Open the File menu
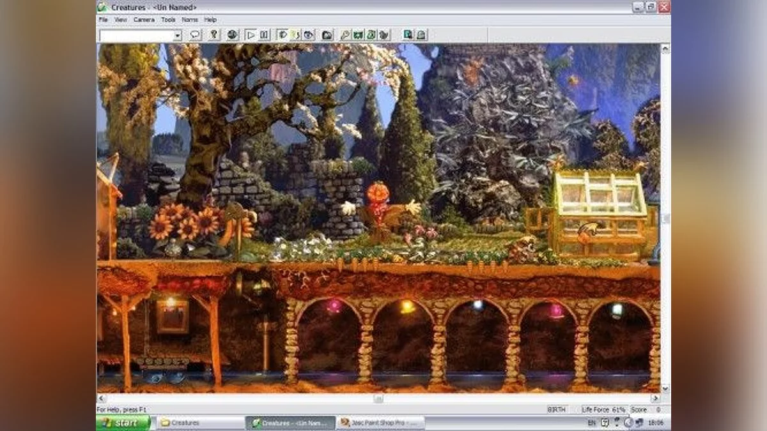The width and height of the screenshot is (767, 431). (103, 20)
